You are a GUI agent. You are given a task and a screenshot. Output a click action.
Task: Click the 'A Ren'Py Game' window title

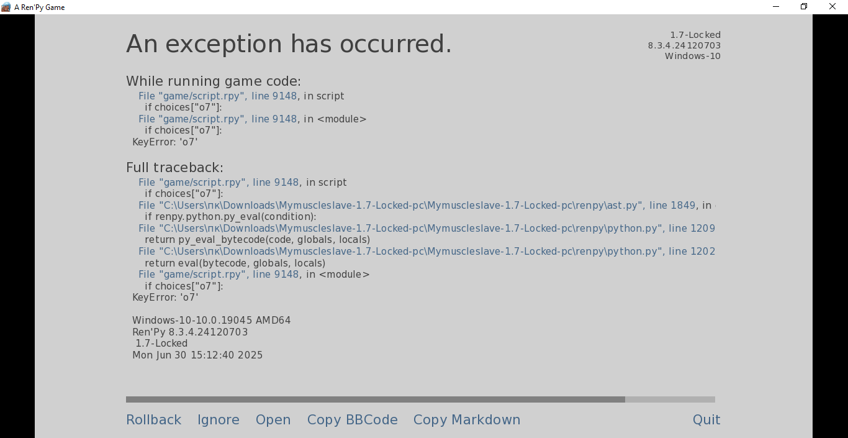click(x=40, y=7)
